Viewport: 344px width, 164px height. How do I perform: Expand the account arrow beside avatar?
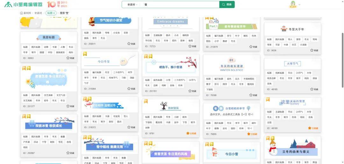click(x=299, y=5)
